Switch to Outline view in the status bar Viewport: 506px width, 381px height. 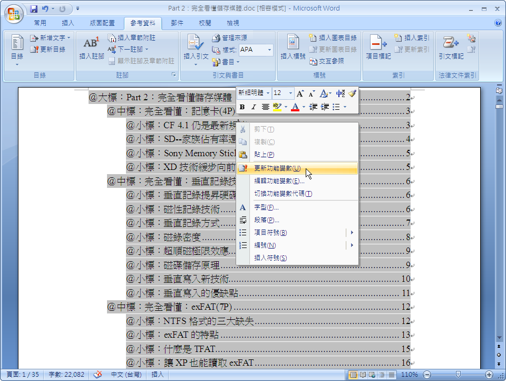point(382,375)
